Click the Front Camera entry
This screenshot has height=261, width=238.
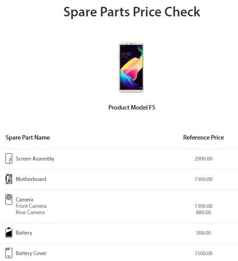click(31, 206)
